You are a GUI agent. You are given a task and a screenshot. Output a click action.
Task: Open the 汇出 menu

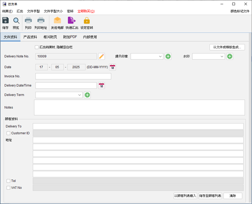(x=20, y=11)
